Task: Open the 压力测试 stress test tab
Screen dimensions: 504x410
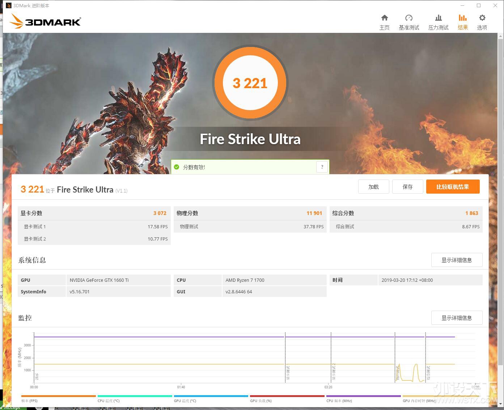Action: (438, 22)
